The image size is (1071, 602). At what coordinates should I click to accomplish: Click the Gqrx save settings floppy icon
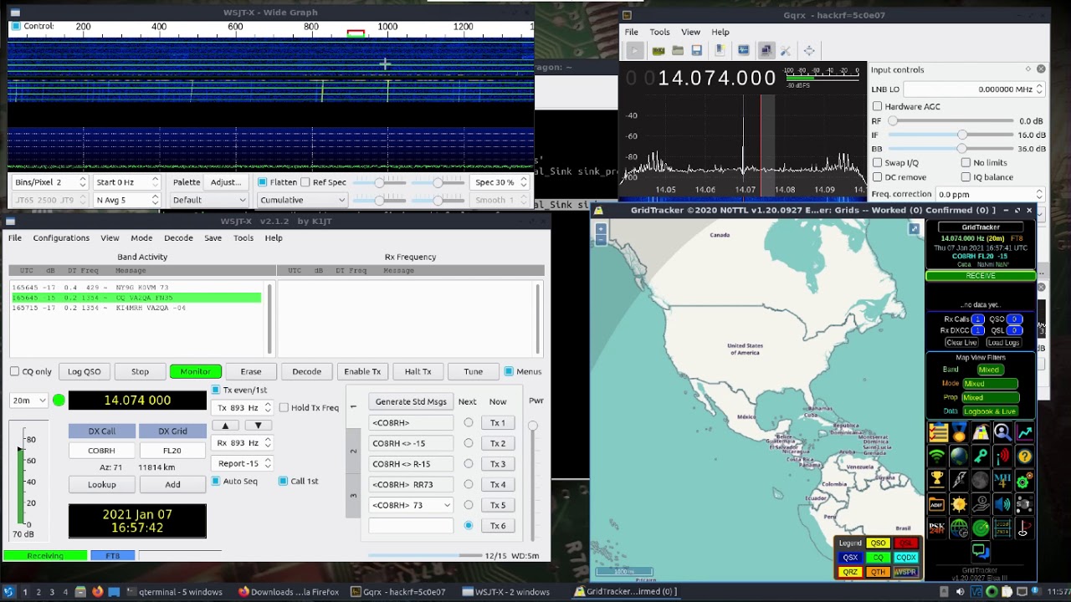pyautogui.click(x=696, y=51)
